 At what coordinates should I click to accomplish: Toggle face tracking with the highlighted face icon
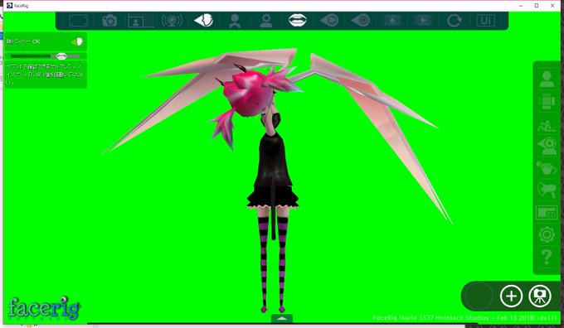[x=203, y=20]
